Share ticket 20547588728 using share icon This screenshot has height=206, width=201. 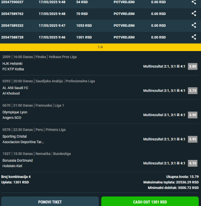194,37
